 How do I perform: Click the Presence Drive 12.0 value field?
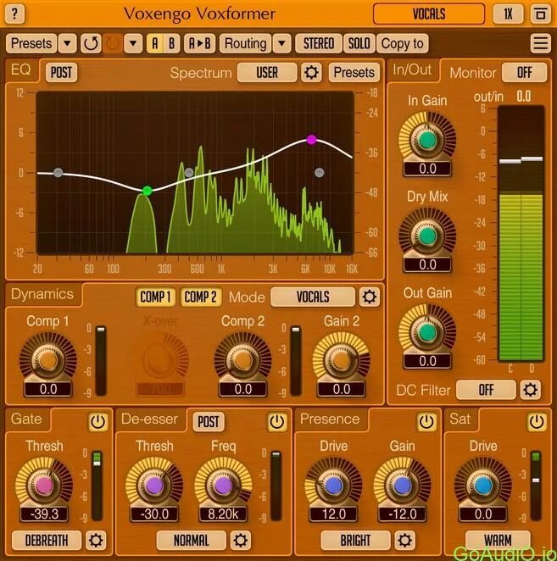click(x=334, y=514)
